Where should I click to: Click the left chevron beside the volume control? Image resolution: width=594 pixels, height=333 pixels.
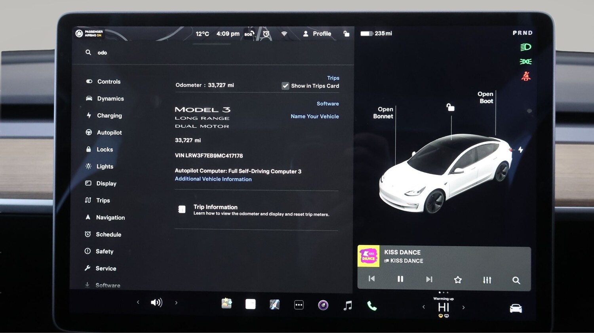(x=138, y=302)
